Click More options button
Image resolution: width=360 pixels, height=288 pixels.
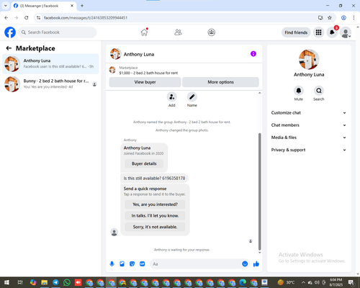(220, 82)
